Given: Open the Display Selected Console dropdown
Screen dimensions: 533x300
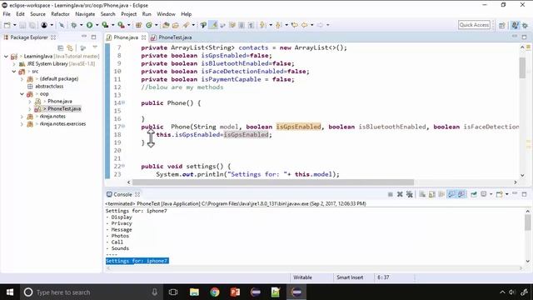Looking at the screenshot, I should pos(491,194).
